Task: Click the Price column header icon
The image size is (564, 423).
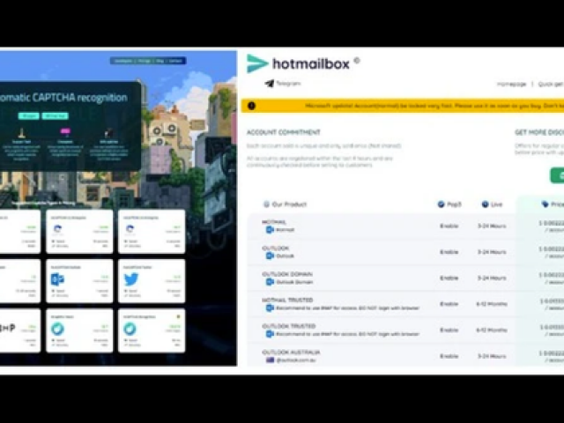Action: (544, 204)
